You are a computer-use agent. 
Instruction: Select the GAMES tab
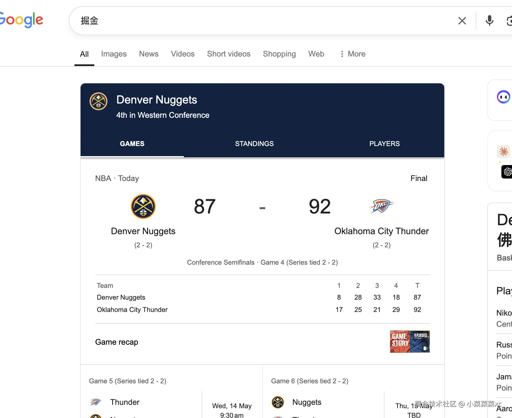point(132,144)
